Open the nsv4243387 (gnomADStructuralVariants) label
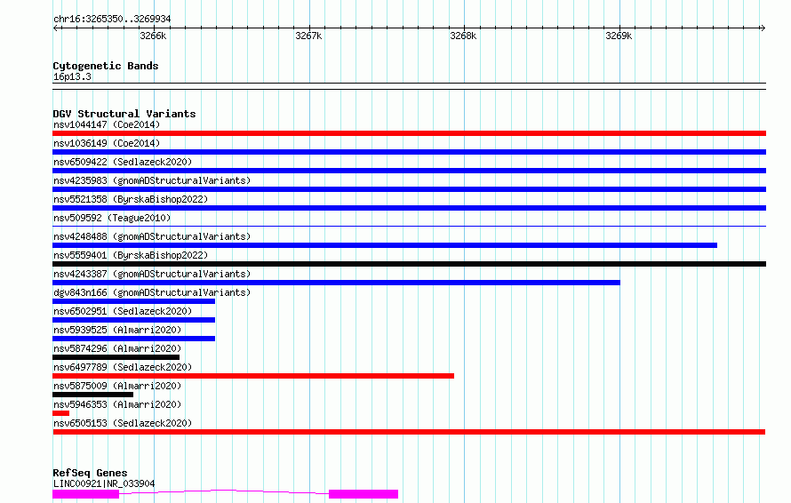Screen dimensions: 791x503 (152, 274)
